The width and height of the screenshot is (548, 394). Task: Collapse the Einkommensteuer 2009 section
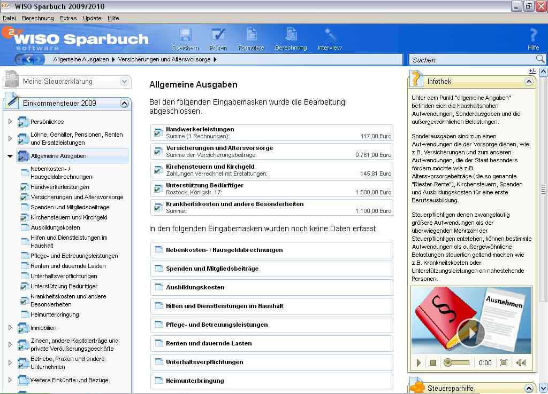125,103
